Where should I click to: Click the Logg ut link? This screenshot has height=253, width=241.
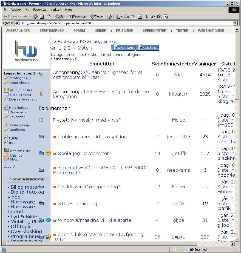(x=10, y=166)
